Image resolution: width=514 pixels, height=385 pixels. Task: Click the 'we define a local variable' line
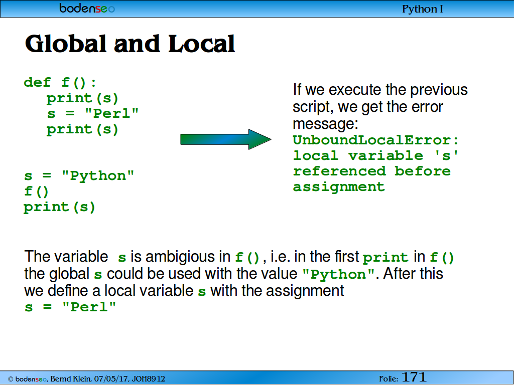coord(184,291)
